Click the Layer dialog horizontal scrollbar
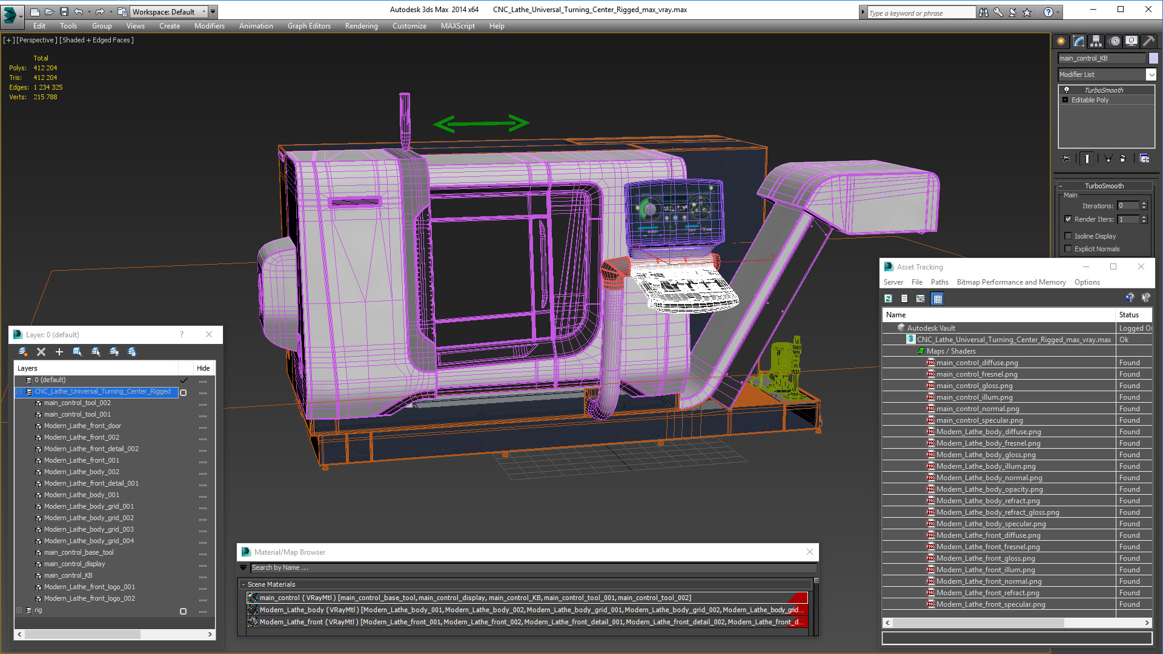Screen dimensions: 1163x654 114,634
